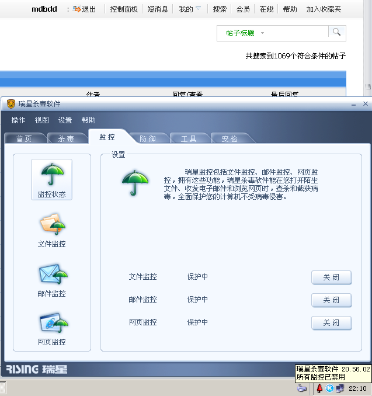The image size is (372, 396).
Task: Open the 帮助 menu in Rising
Action: point(88,120)
